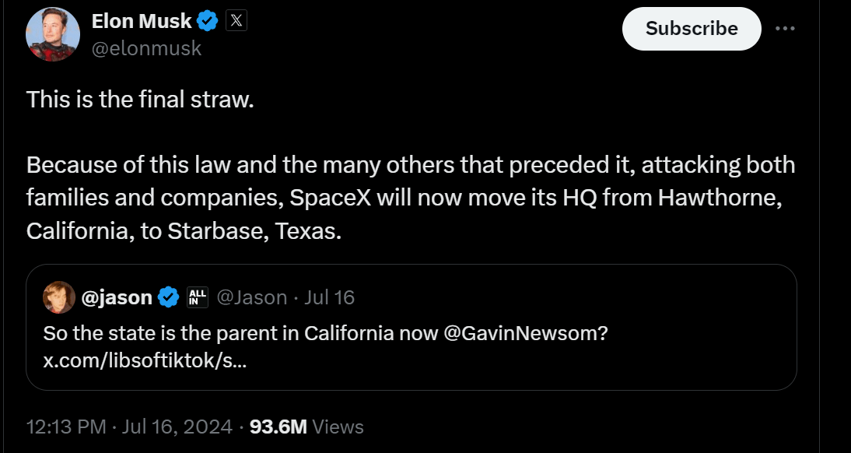
Task: Click Elon Musk's profile avatar
Action: pos(53,34)
